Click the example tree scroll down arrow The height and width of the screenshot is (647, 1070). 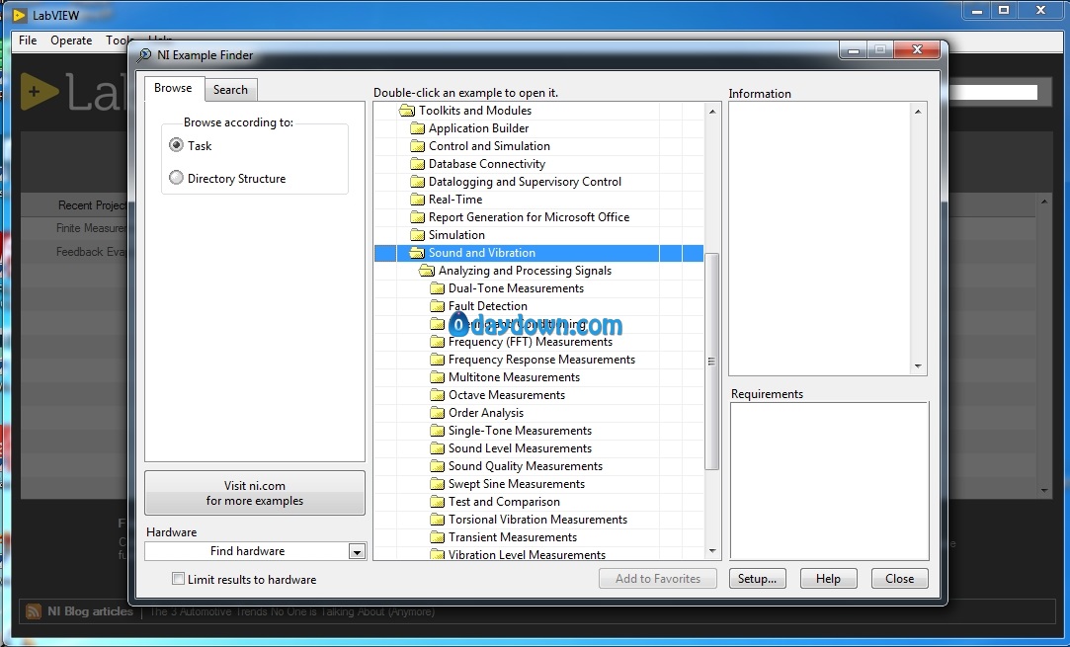pos(712,551)
